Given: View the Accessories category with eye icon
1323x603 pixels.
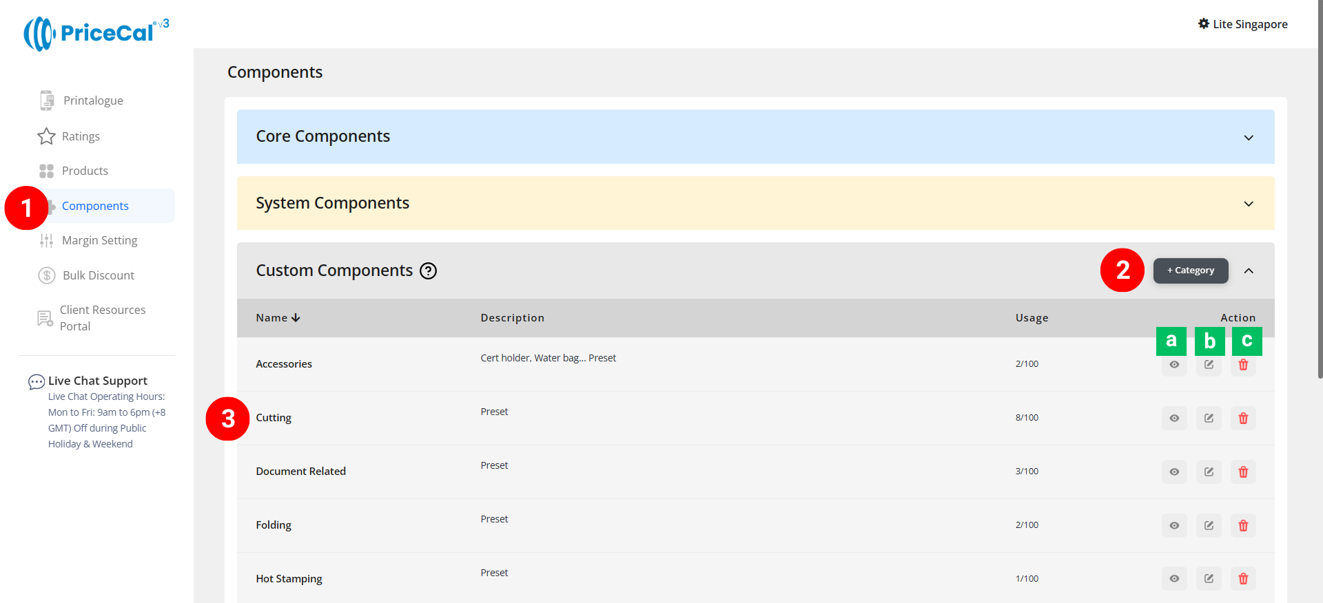Looking at the screenshot, I should tap(1174, 365).
